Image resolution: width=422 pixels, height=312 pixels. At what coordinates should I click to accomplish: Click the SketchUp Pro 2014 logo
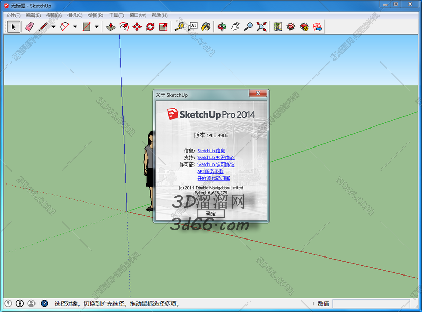pyautogui.click(x=211, y=115)
